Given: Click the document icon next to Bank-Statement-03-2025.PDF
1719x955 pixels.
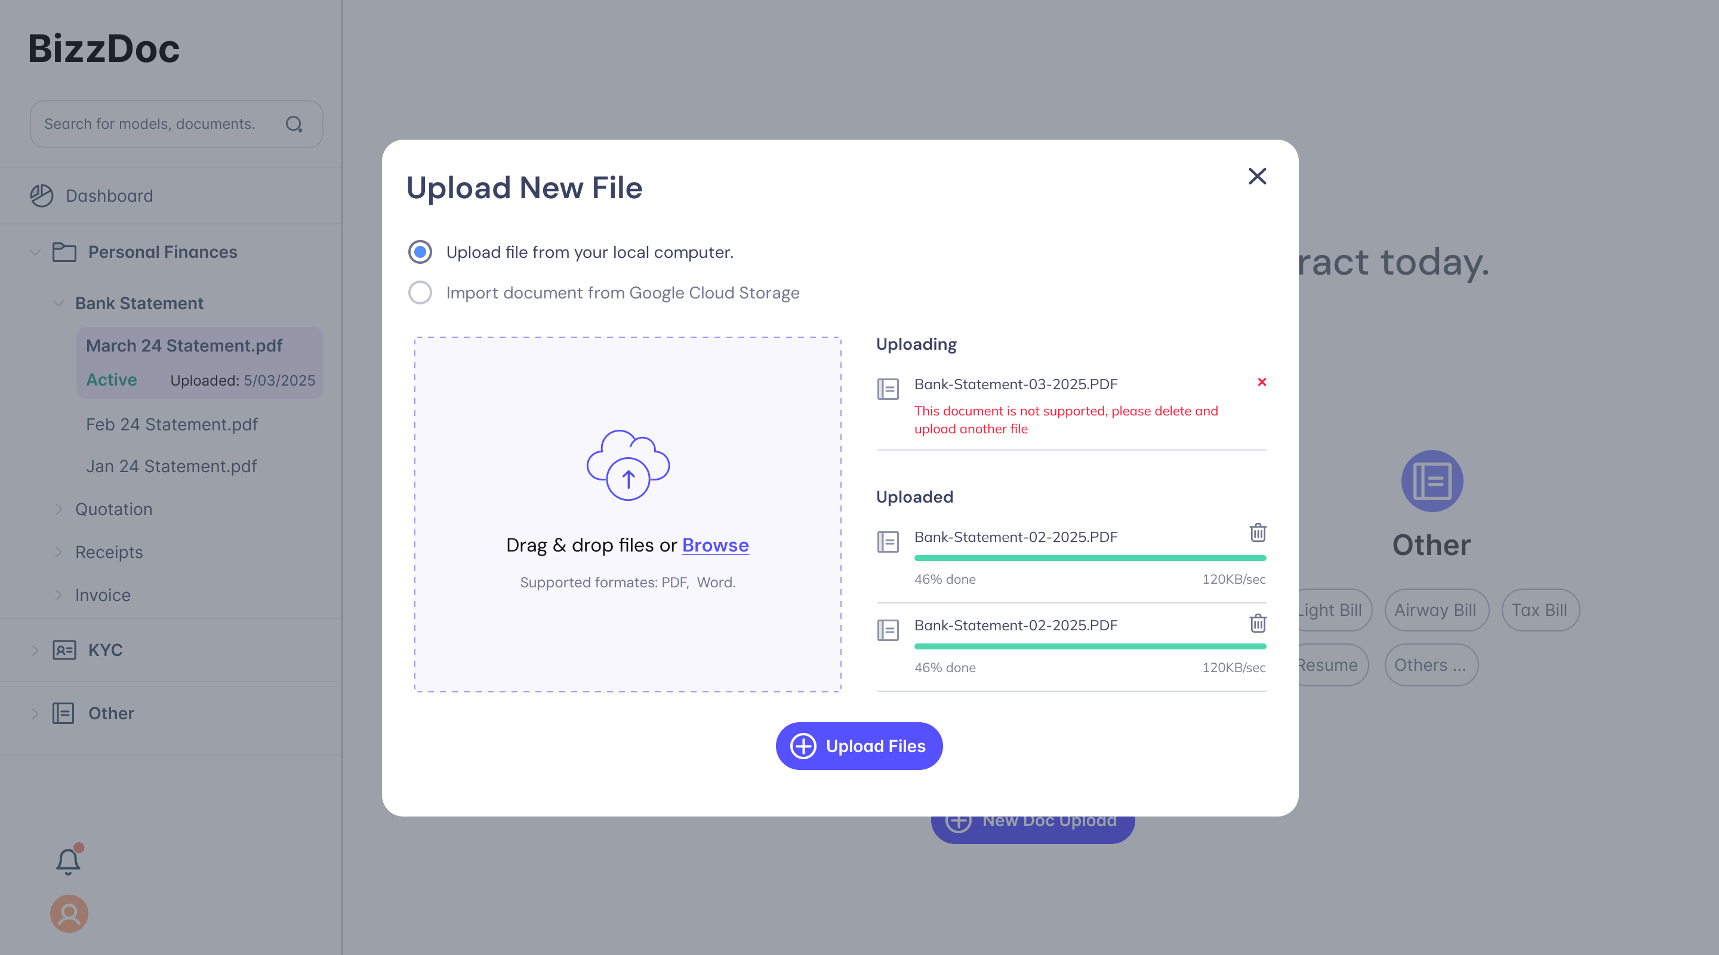Looking at the screenshot, I should (888, 389).
